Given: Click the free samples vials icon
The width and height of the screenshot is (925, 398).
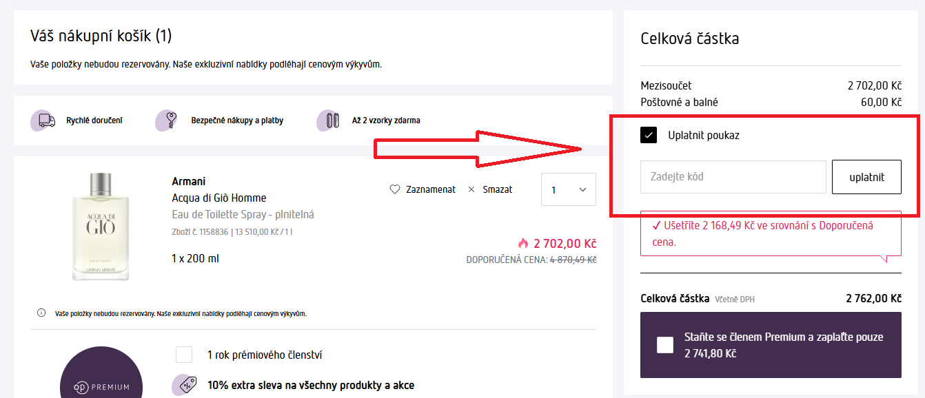Looking at the screenshot, I should point(329,120).
